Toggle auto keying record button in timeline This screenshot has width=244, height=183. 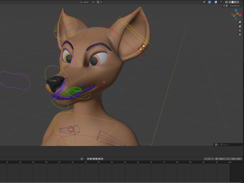point(82,159)
